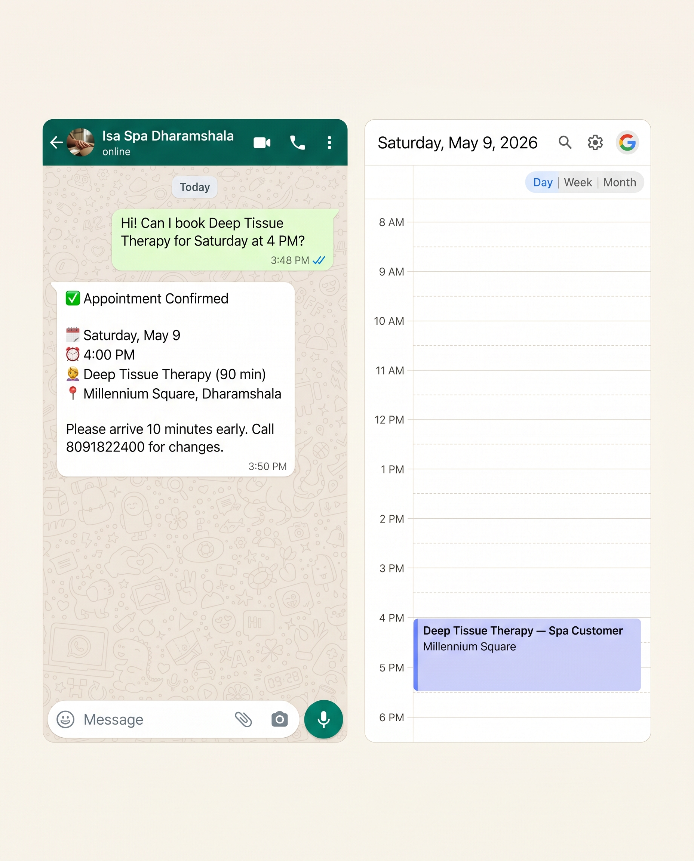The width and height of the screenshot is (694, 861).
Task: Click the 10 AM time label
Action: click(389, 321)
